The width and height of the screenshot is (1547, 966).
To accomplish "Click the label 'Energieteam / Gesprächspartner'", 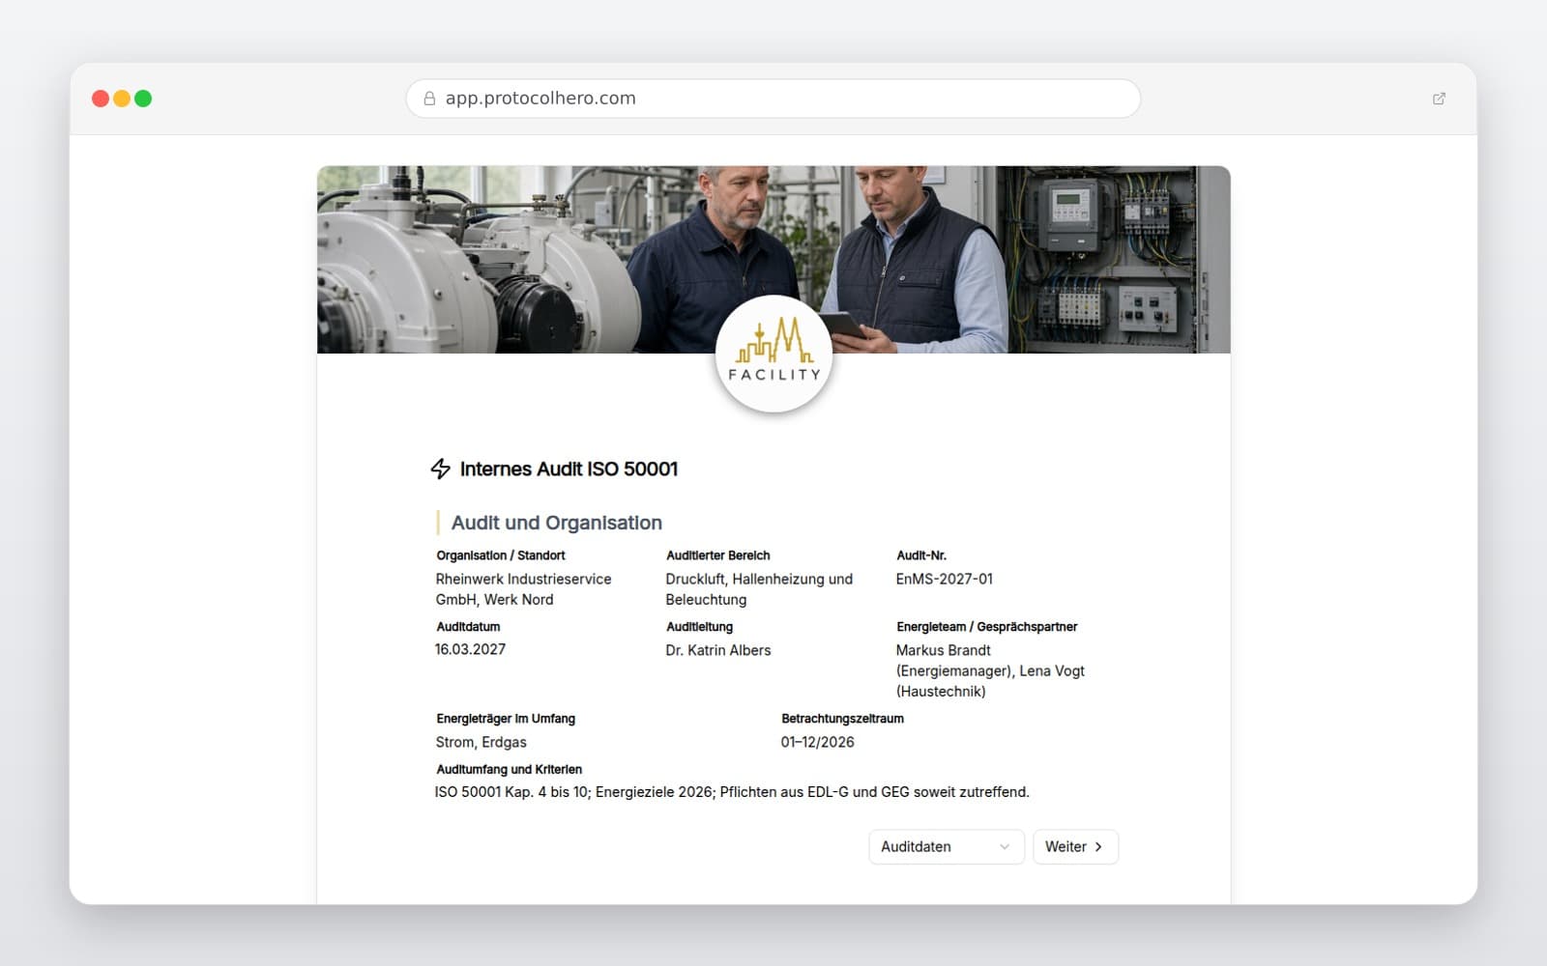I will pos(986,627).
